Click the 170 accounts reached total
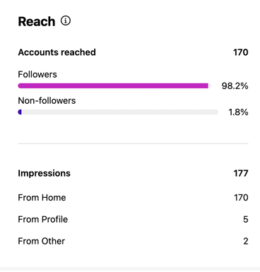This screenshot has height=272, width=260. (240, 52)
